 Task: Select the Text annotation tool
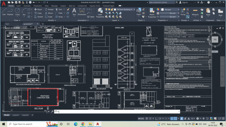point(74,12)
